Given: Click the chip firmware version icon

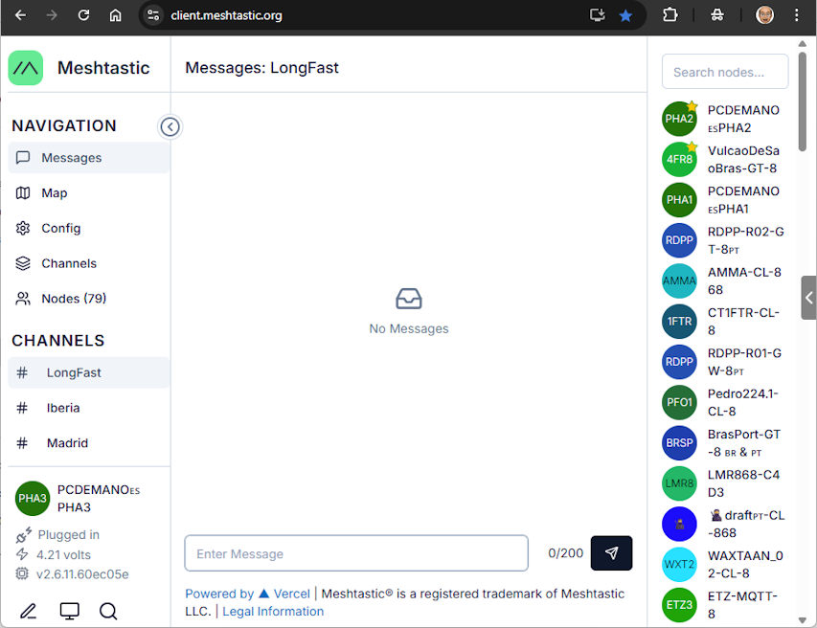Looking at the screenshot, I should (x=22, y=573).
